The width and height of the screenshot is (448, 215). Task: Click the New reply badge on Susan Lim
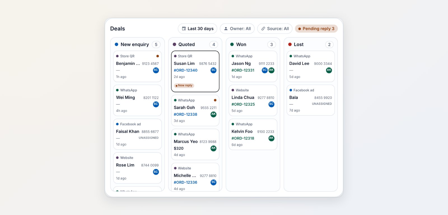184,86
